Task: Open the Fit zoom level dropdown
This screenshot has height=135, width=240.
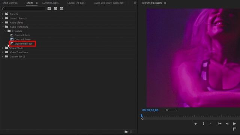Action: [171, 110]
